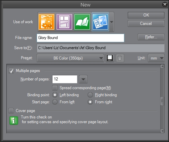Click the trash can delete-preset icon
The height and width of the screenshot is (142, 169).
pos(120,58)
